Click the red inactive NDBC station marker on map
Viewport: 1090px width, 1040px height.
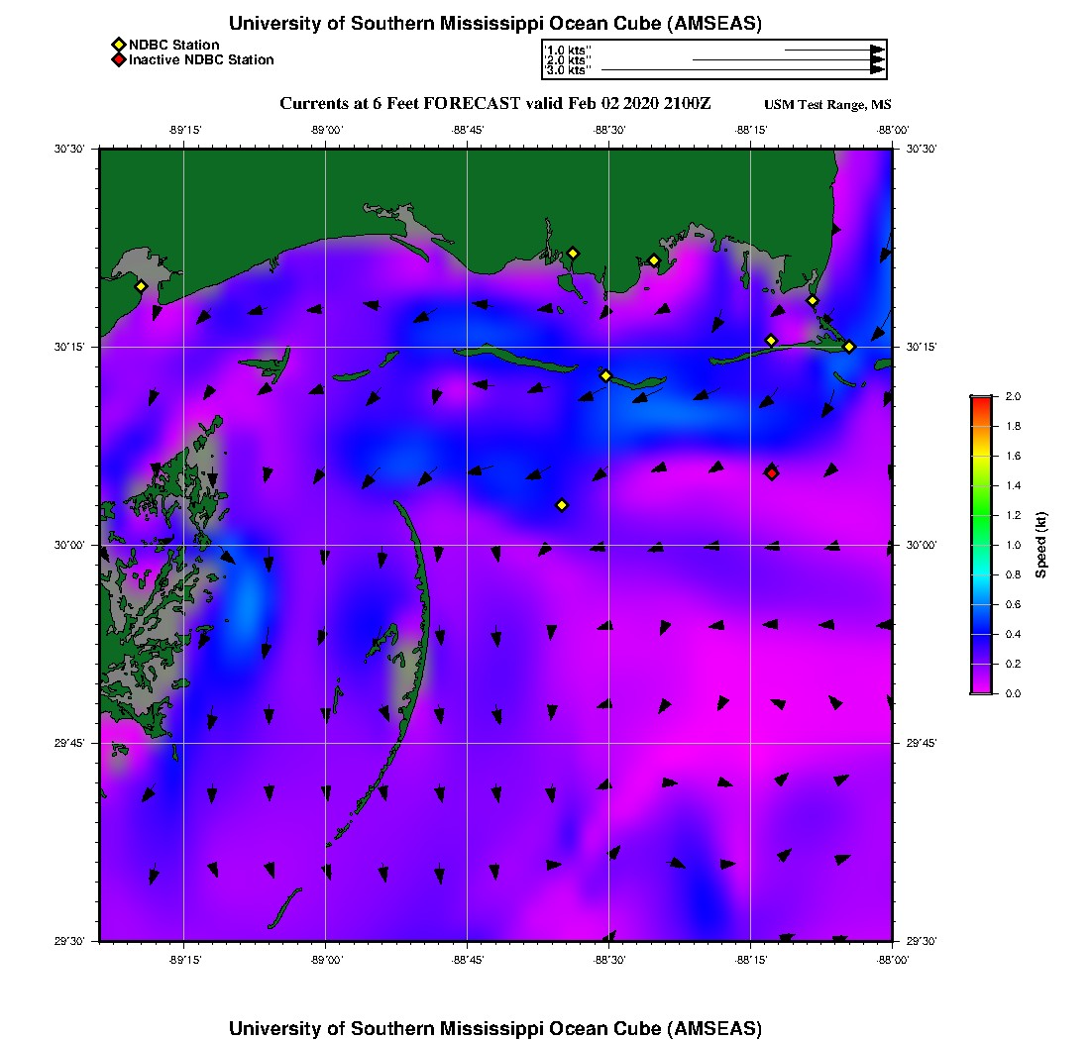point(772,472)
